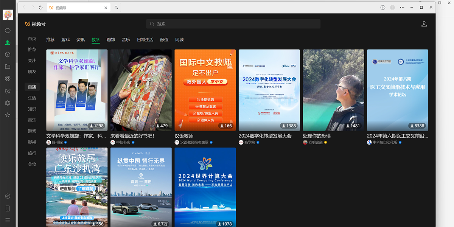Screen dimensions: 454x227
Task: Open the 中科院自动化所 channel link
Action: pyautogui.click(x=384, y=142)
